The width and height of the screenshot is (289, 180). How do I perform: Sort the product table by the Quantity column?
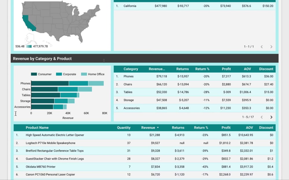click(x=124, y=127)
